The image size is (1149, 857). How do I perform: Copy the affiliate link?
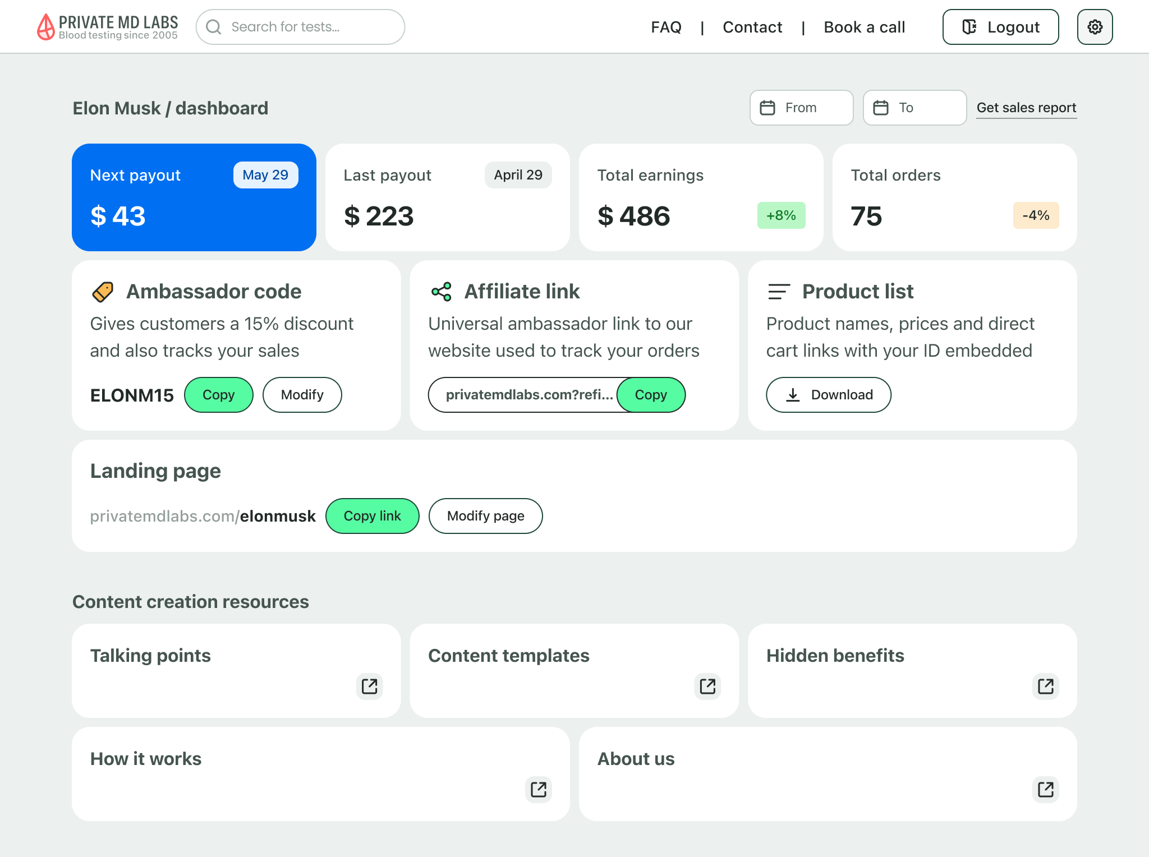[651, 395]
